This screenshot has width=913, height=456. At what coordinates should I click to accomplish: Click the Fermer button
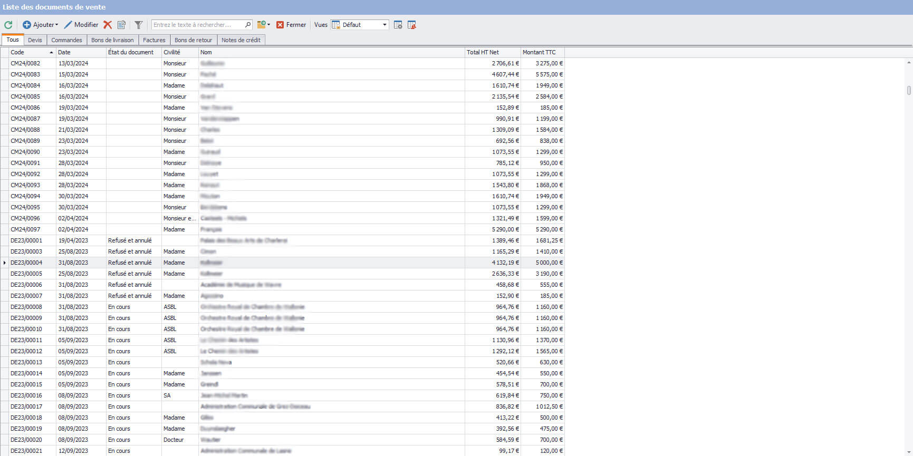pyautogui.click(x=291, y=25)
